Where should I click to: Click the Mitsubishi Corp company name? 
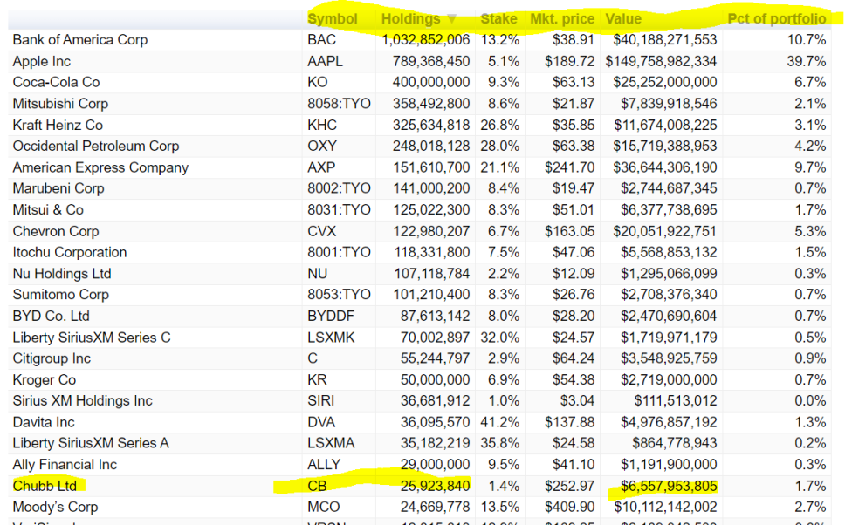click(60, 104)
